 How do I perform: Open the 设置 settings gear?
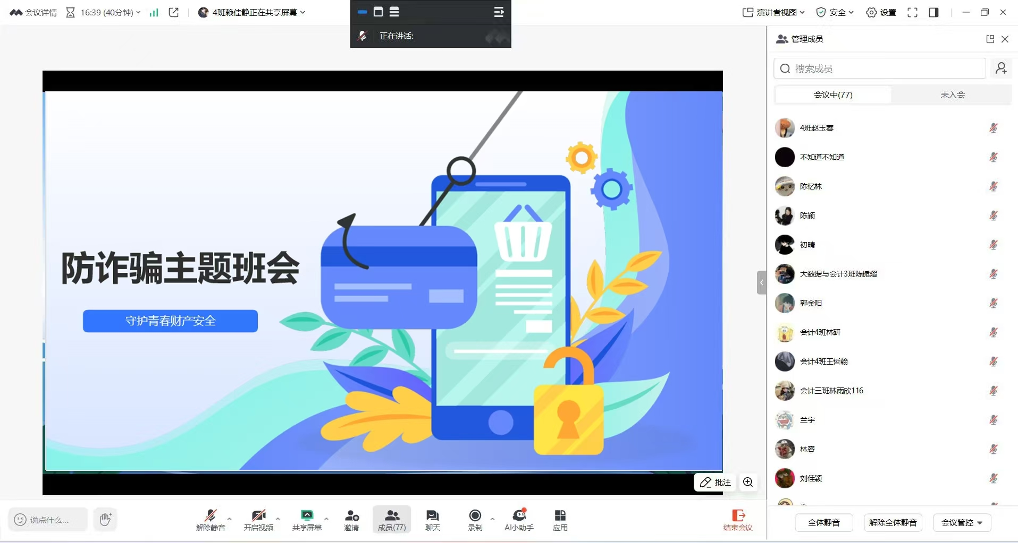tap(880, 12)
